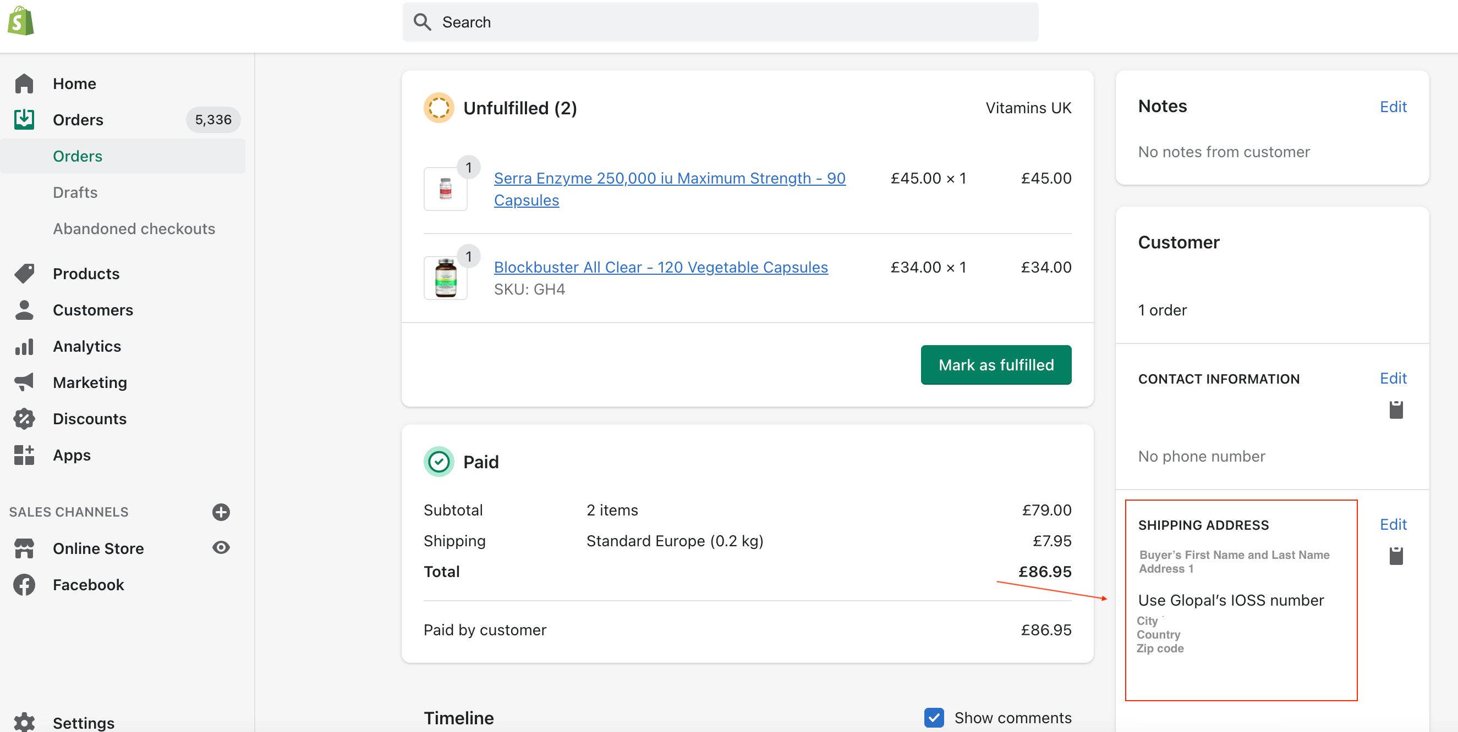
Task: Go to Customers section
Action: pos(93,310)
